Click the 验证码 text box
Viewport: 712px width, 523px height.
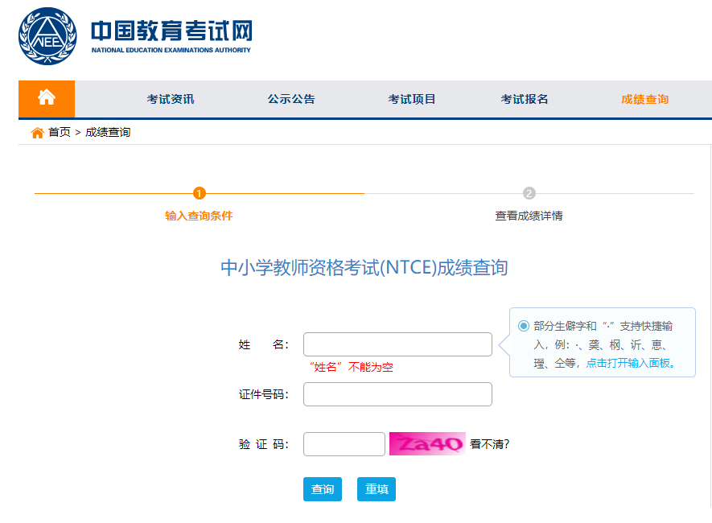click(x=344, y=444)
